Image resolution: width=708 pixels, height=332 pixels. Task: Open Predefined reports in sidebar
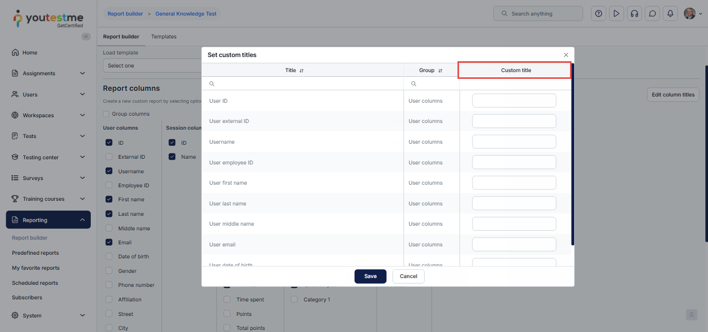click(x=35, y=253)
